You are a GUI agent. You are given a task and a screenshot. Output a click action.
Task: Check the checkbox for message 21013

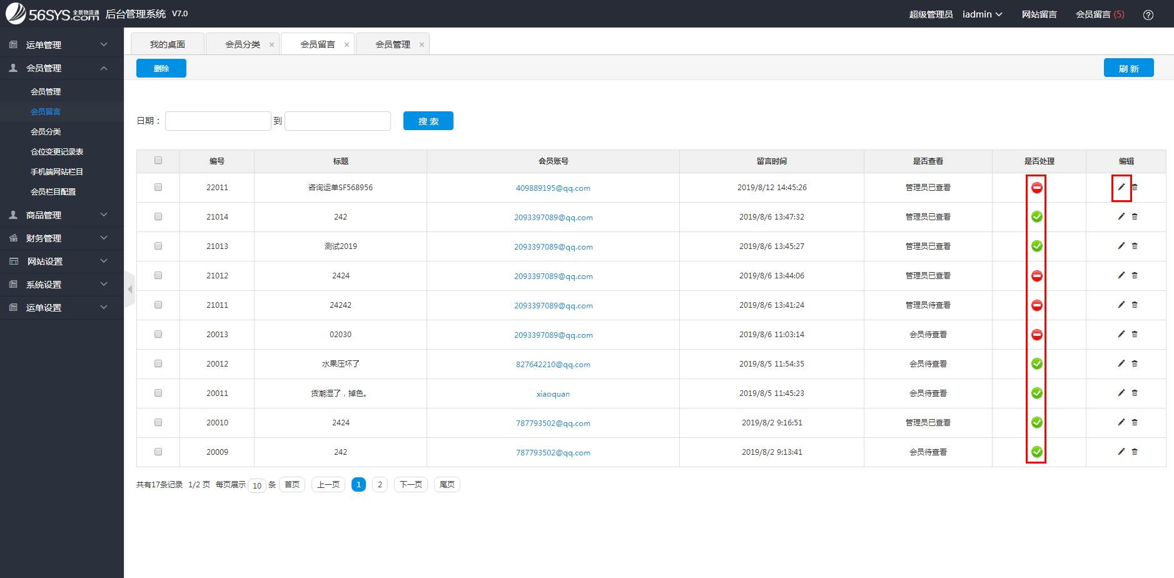[x=158, y=246]
